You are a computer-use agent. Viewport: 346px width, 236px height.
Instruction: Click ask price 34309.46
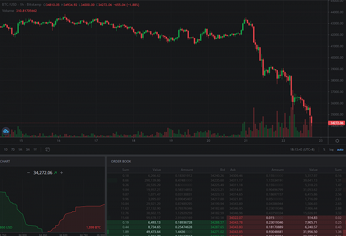click(236, 176)
